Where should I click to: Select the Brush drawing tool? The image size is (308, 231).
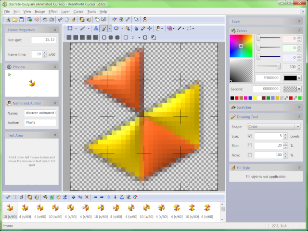(x=103, y=28)
